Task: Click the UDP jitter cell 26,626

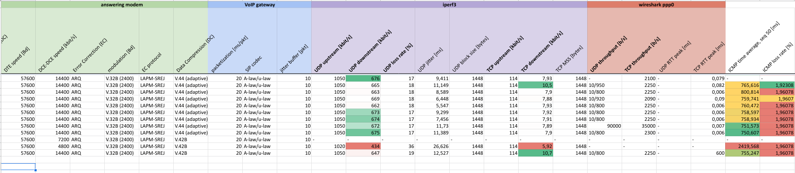Action: [x=432, y=146]
